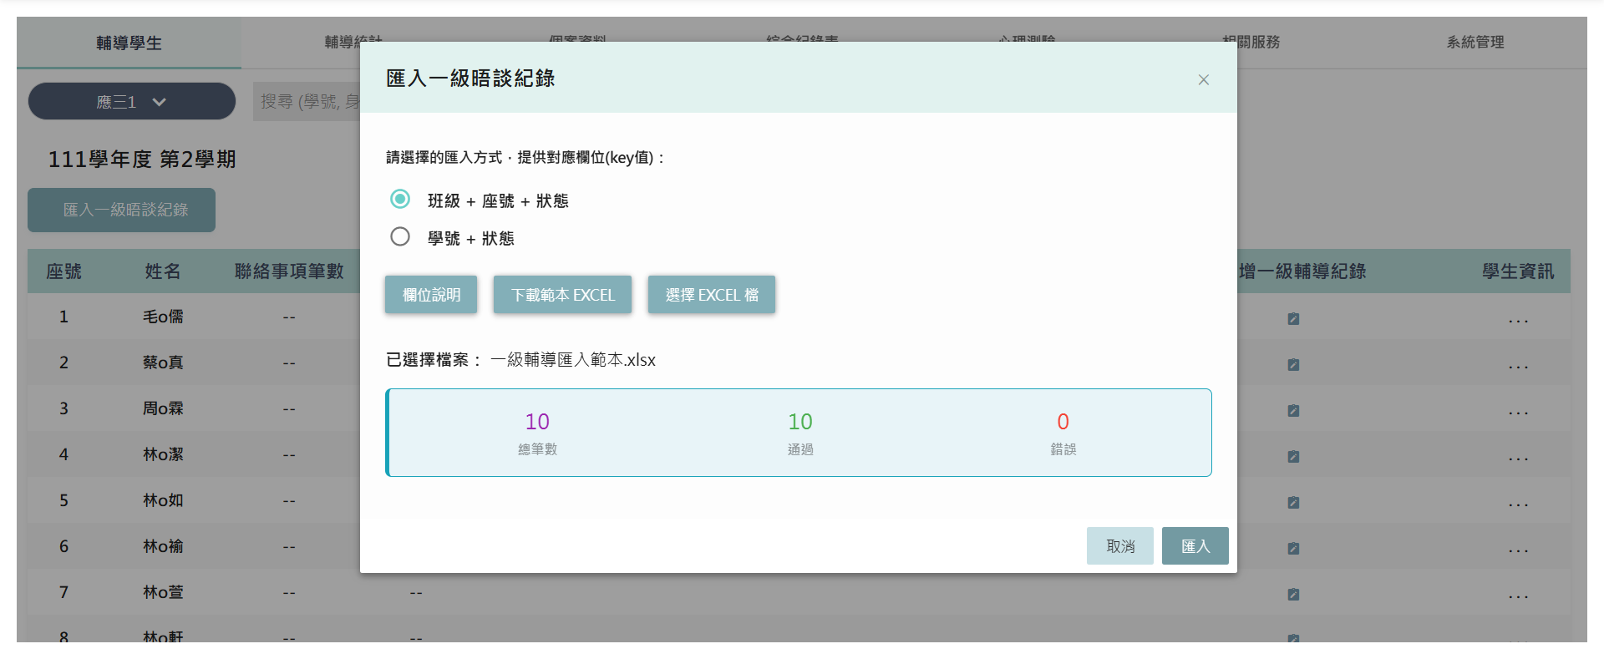Select the 班級 + 座號 + 狀態 radio option
The width and height of the screenshot is (1604, 659).
(400, 199)
